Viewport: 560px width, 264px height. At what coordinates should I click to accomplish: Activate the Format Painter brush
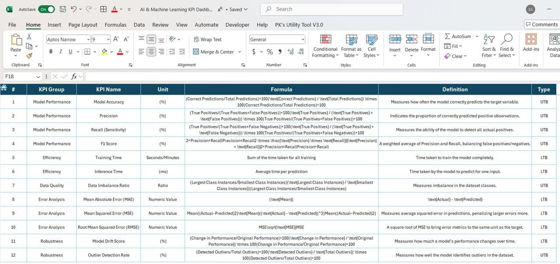click(x=29, y=56)
